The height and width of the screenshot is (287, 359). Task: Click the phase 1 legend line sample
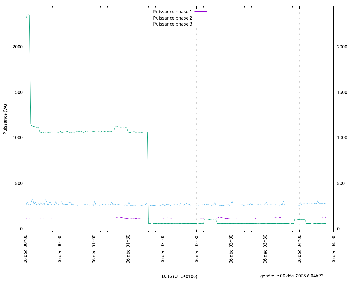[201, 12]
